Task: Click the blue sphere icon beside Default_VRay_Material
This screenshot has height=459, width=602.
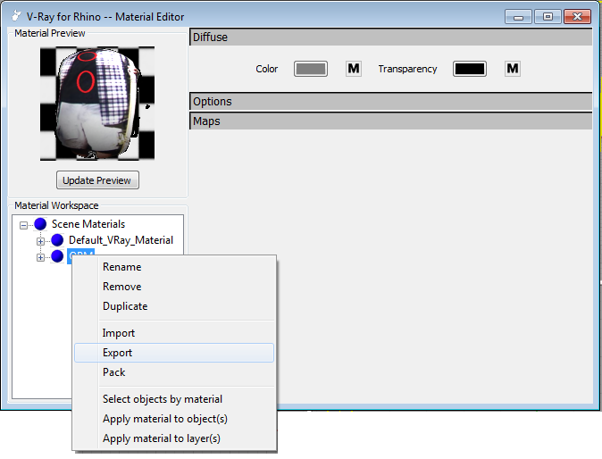Action: point(57,240)
